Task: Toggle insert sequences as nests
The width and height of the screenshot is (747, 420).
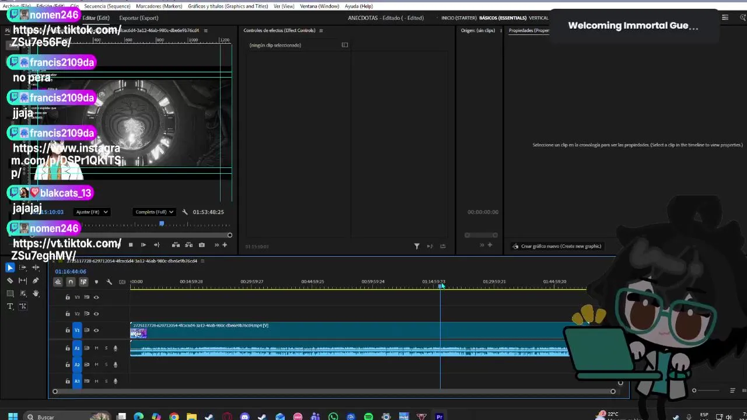Action: [58, 282]
